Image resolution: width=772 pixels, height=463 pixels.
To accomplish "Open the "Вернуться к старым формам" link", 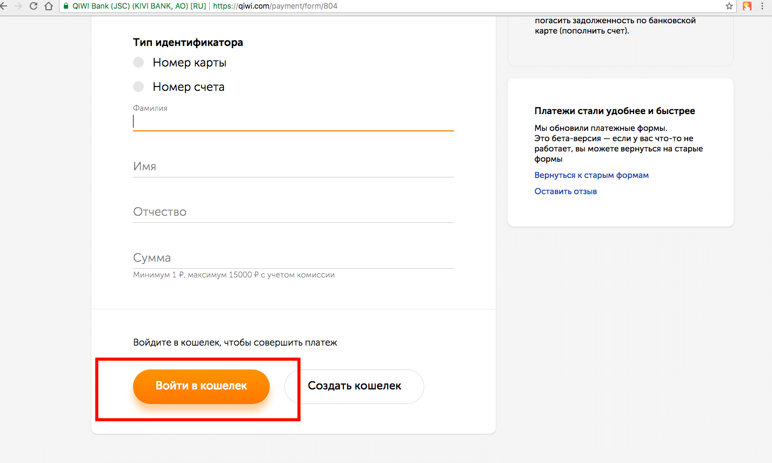I will click(591, 175).
